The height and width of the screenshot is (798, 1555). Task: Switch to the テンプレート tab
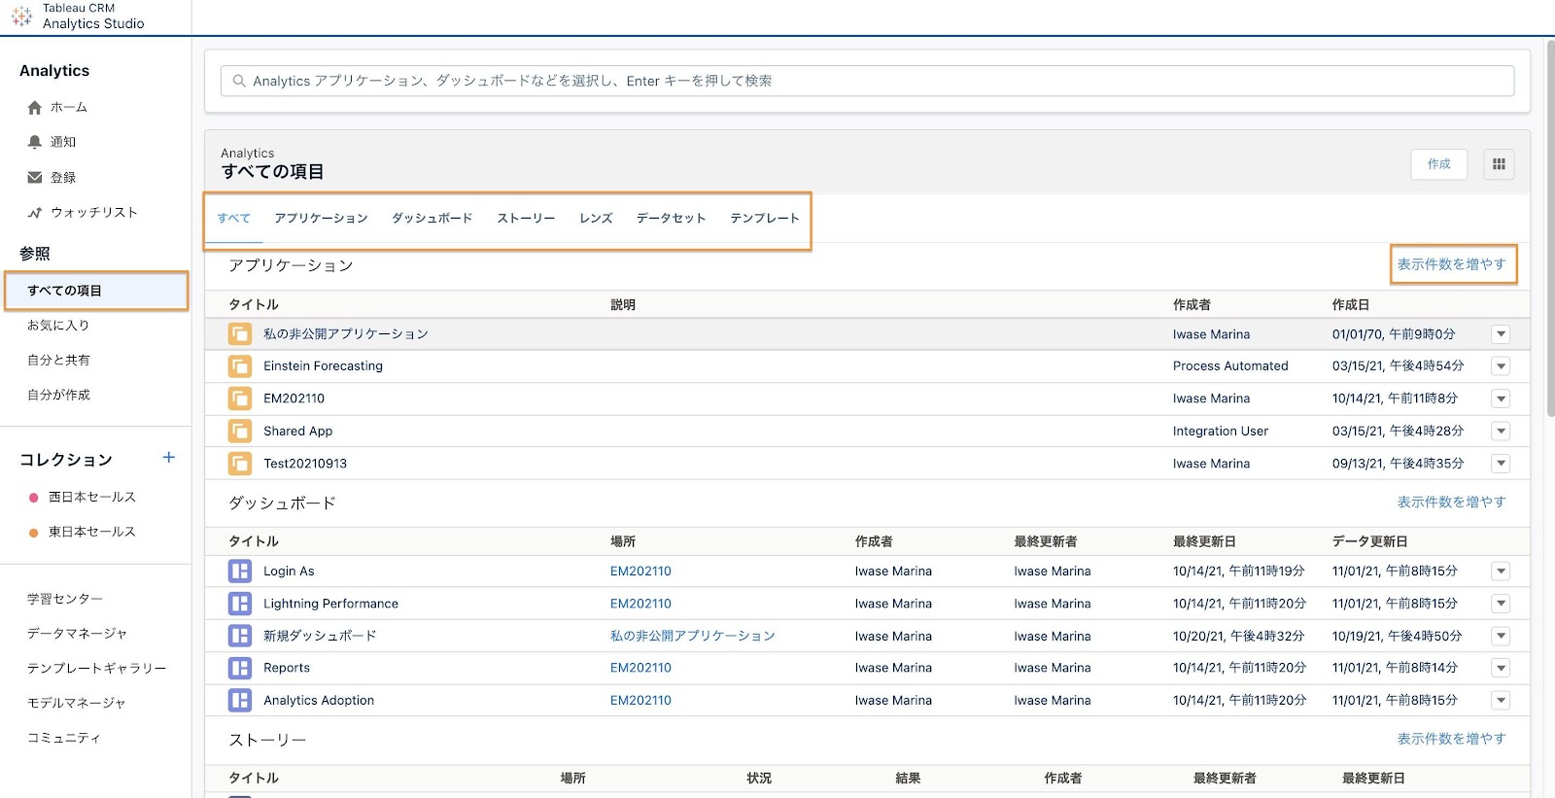tap(765, 219)
